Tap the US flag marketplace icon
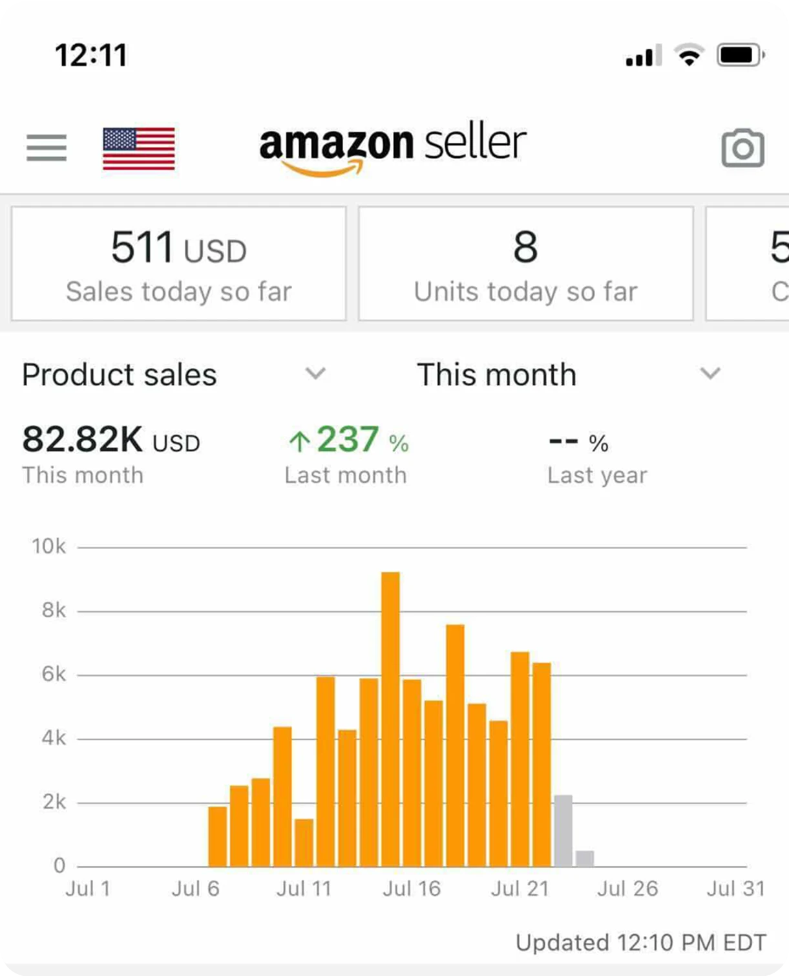Screen dimensions: 789x976 click(x=139, y=148)
